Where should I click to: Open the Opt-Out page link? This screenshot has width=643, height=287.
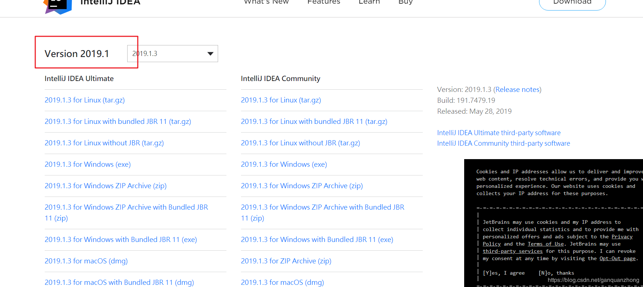point(617,259)
